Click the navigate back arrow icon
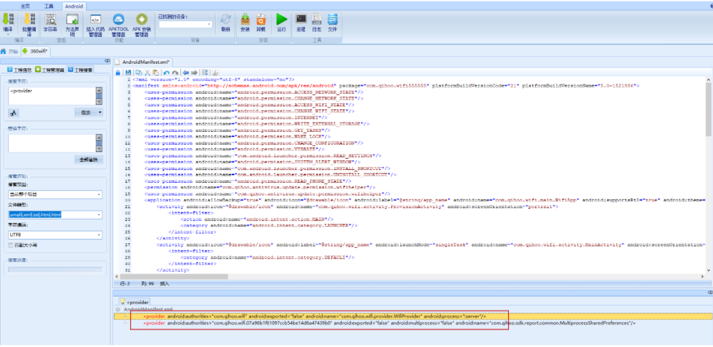Image resolution: width=713 pixels, height=347 pixels. pos(185,73)
